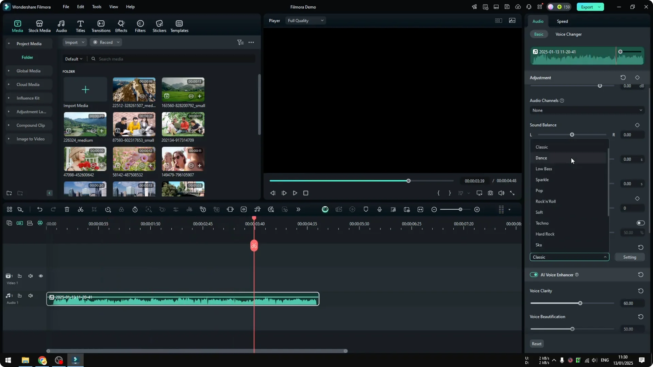The height and width of the screenshot is (367, 653).
Task: Open the Import dropdown
Action: coord(74,42)
